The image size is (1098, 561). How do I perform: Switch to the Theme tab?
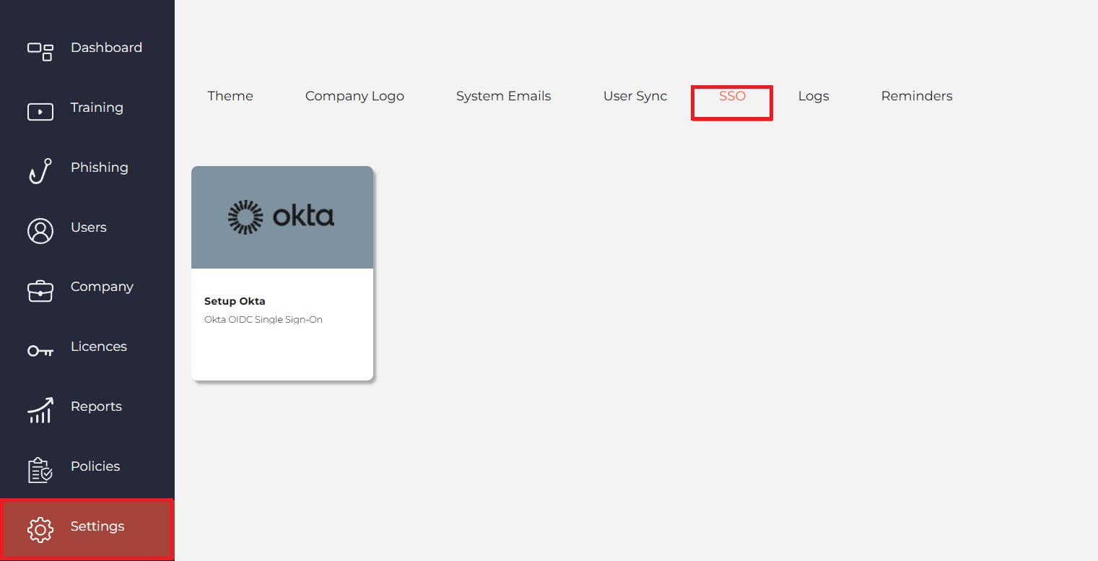coord(230,96)
